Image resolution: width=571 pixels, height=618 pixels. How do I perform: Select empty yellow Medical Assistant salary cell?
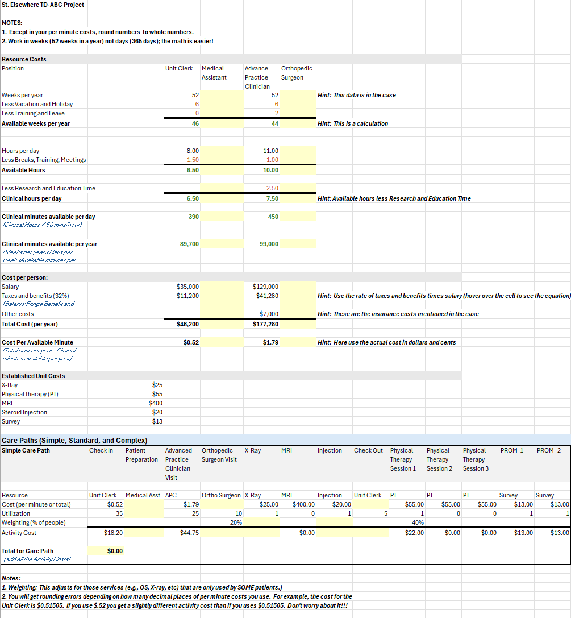click(222, 287)
